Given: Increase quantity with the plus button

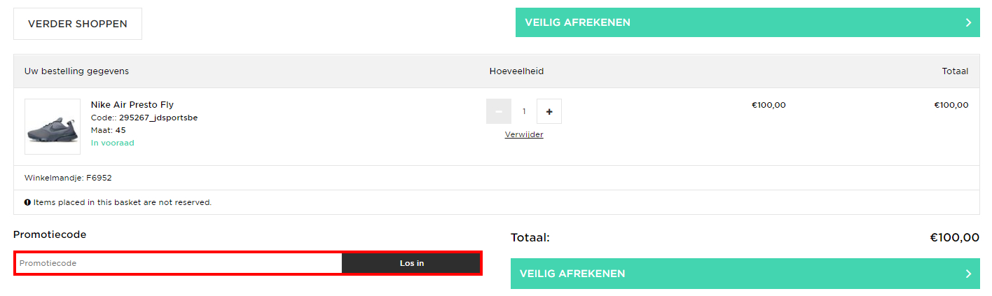Looking at the screenshot, I should point(549,111).
